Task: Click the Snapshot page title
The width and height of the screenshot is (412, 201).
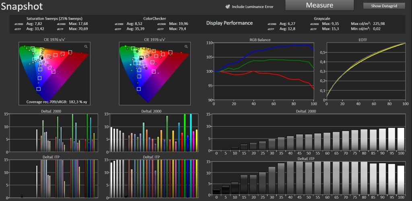Action: [x=22, y=6]
